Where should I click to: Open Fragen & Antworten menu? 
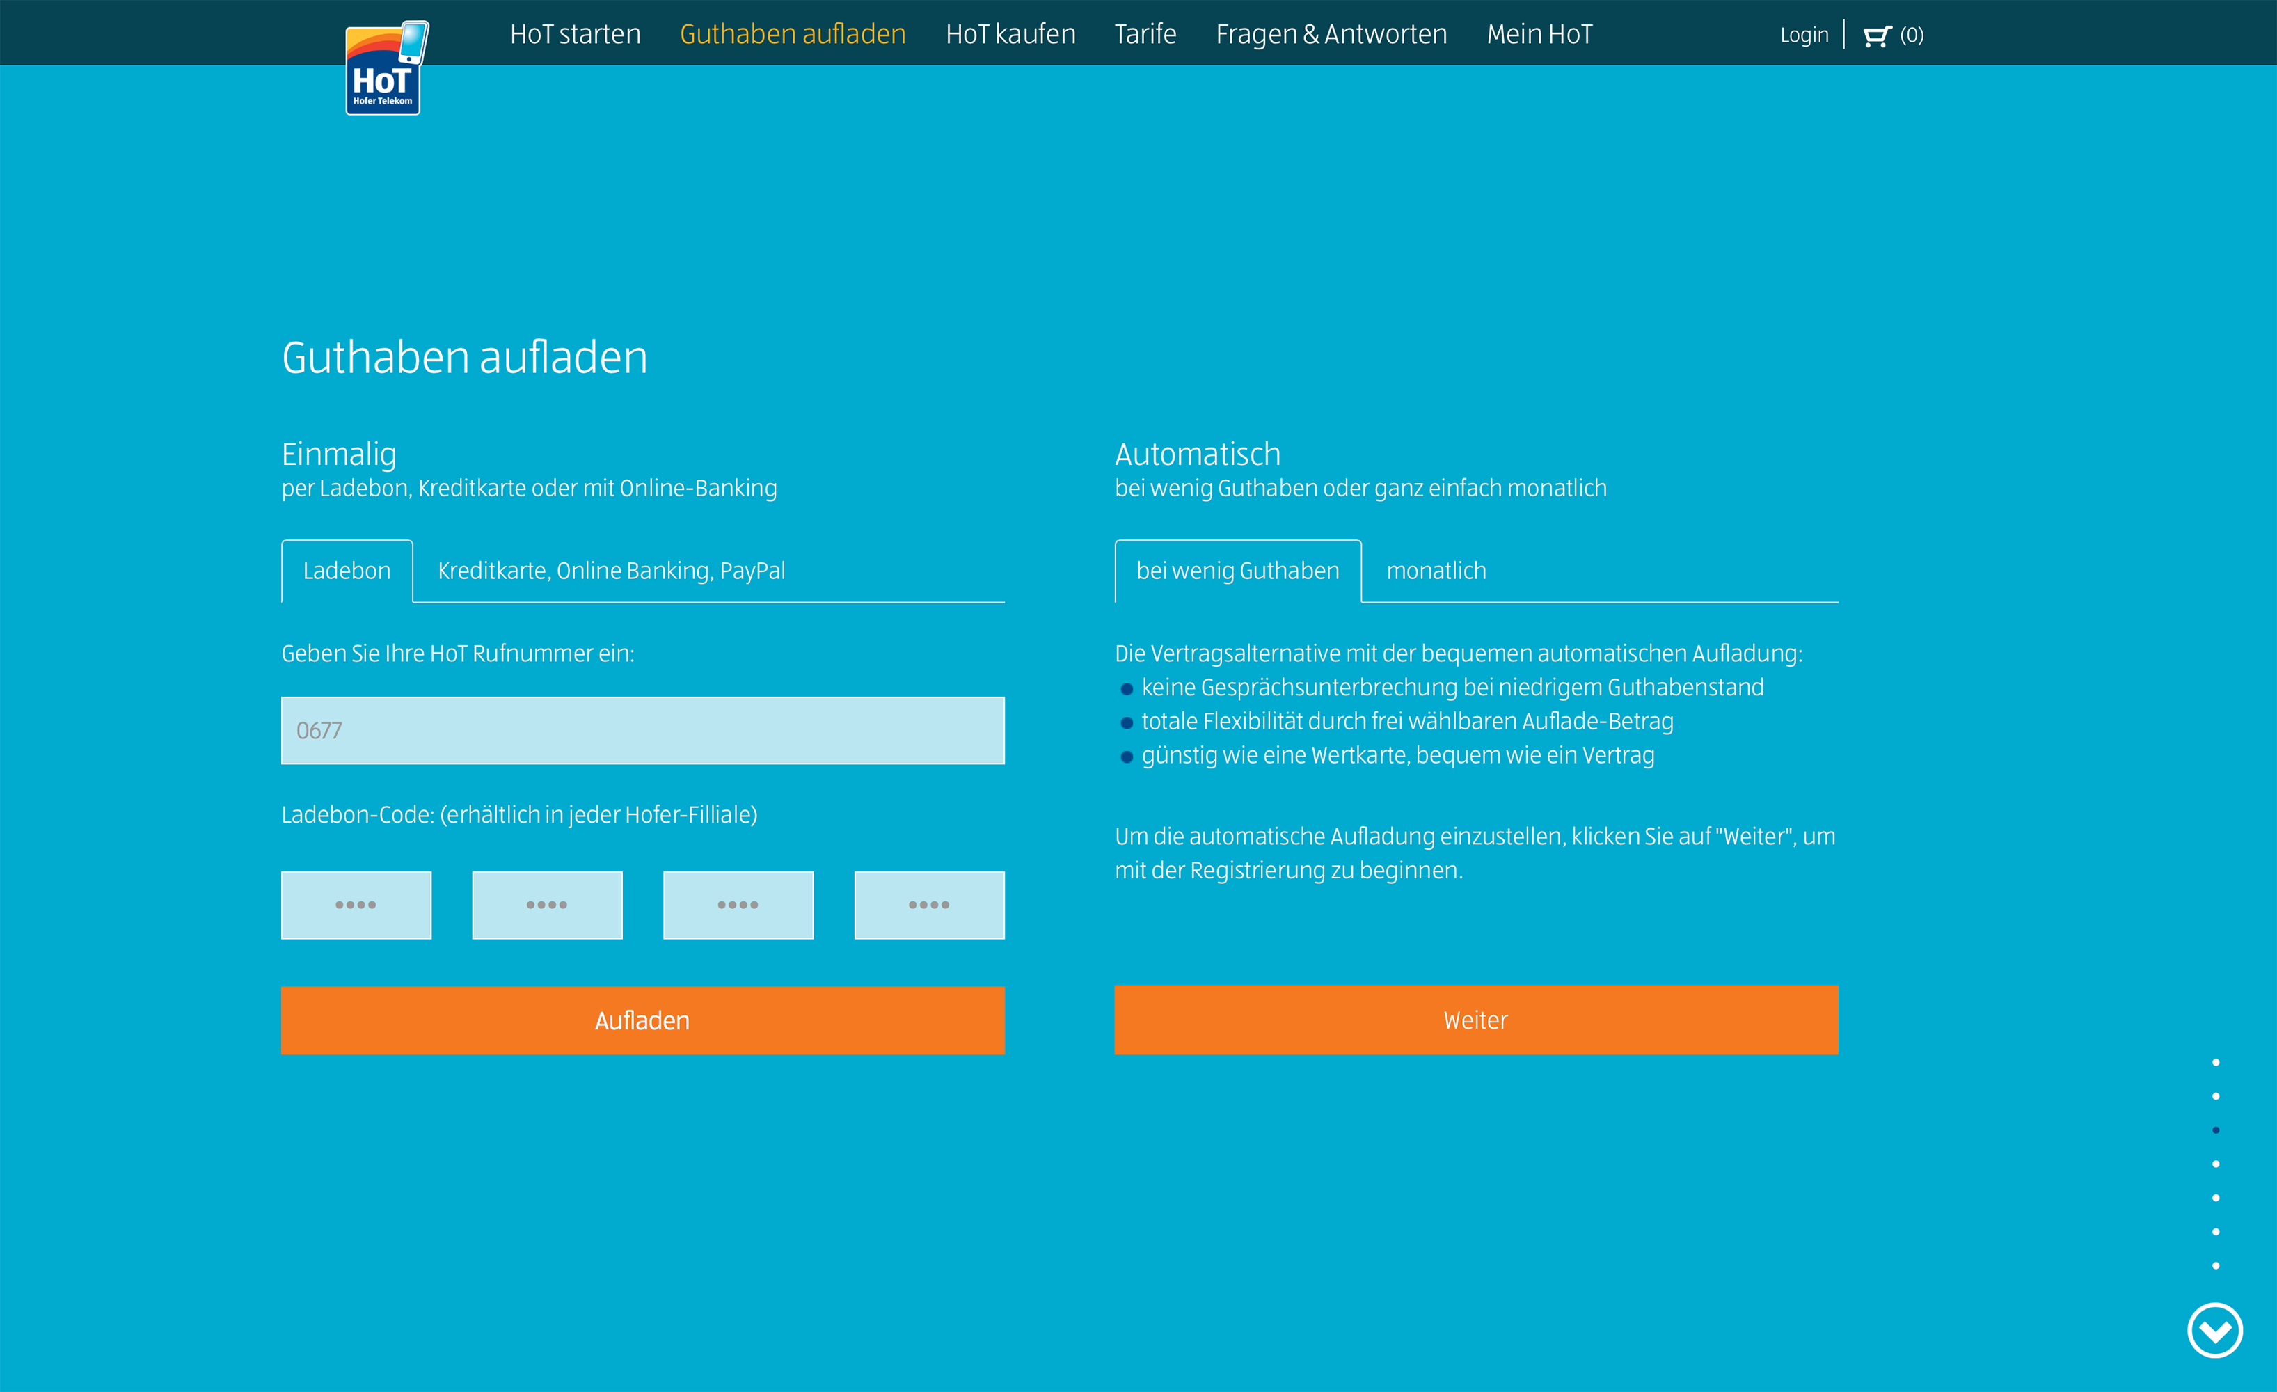(x=1331, y=34)
